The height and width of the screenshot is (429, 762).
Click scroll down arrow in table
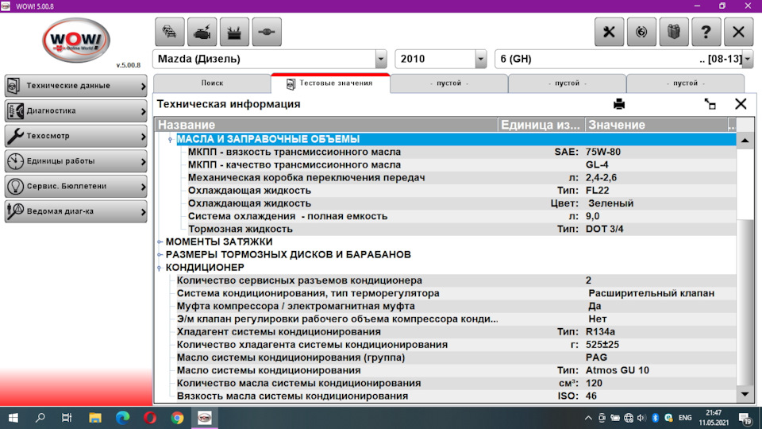coord(745,395)
